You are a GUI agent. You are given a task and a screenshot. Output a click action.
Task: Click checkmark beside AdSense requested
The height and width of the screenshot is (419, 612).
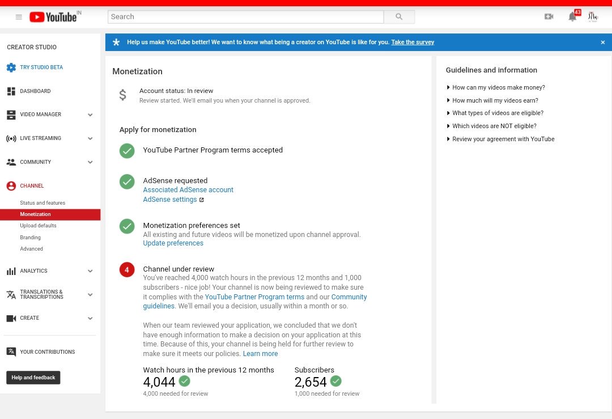(x=127, y=181)
